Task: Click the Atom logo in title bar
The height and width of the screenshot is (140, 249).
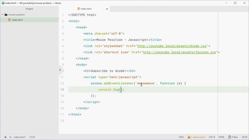Action: click(3, 3)
